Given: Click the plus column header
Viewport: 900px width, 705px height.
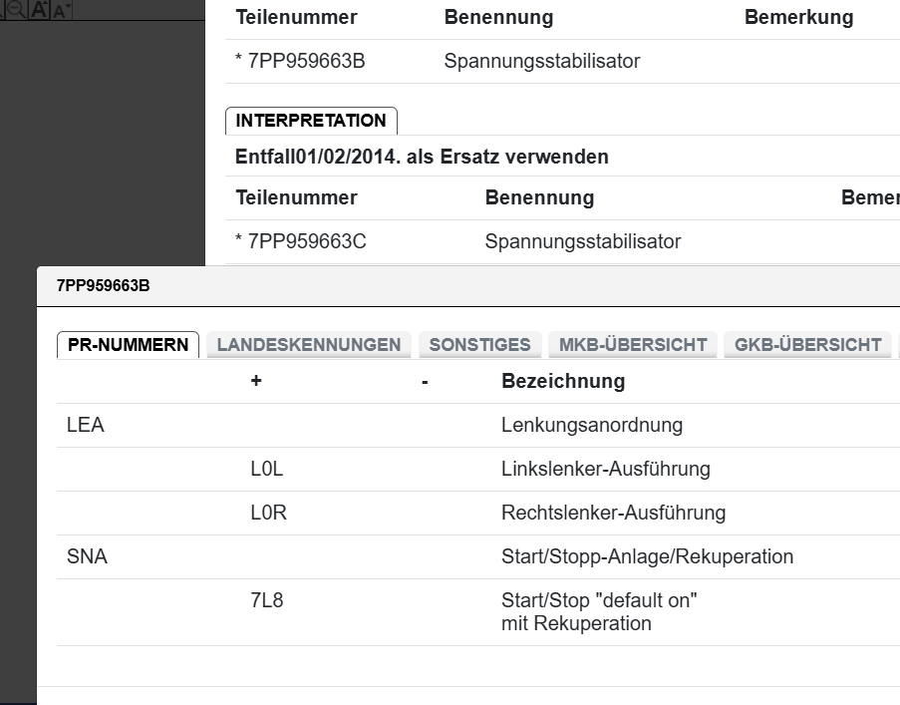Looking at the screenshot, I should click(256, 381).
